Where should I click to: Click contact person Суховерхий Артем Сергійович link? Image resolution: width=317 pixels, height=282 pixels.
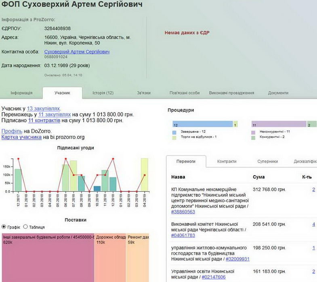(77, 52)
